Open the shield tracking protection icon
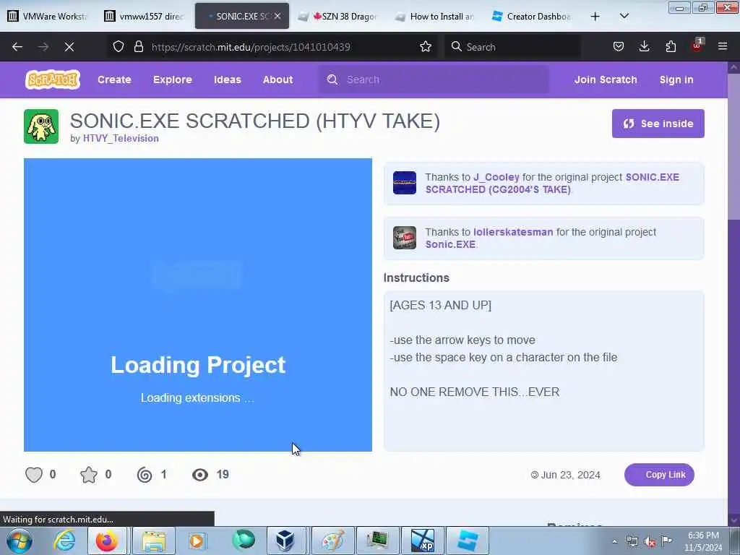The width and height of the screenshot is (740, 555). [119, 46]
